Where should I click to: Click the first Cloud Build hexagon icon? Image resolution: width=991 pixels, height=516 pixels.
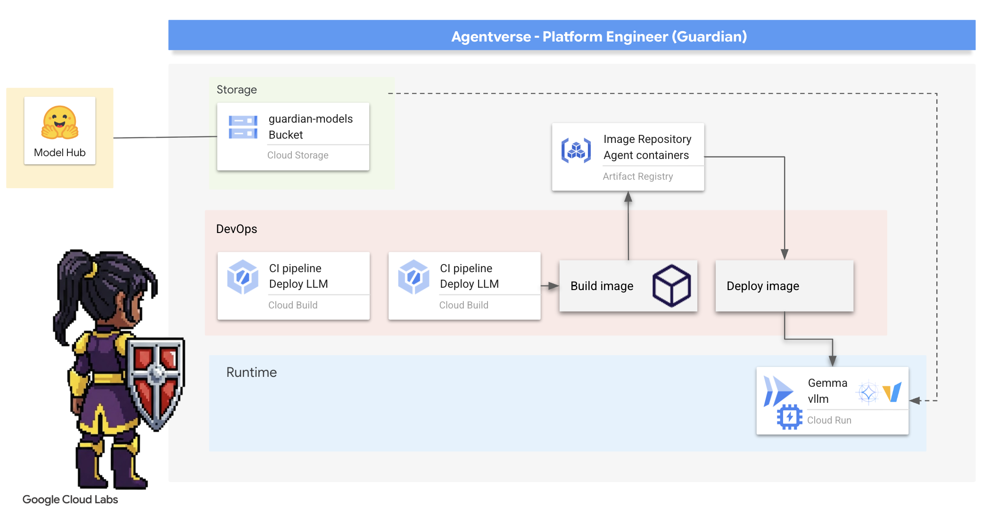click(x=243, y=277)
